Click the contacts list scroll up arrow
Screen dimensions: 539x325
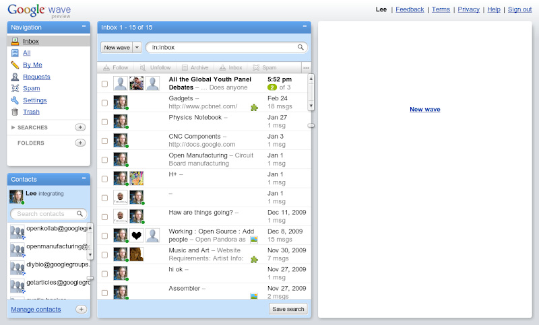(90, 228)
